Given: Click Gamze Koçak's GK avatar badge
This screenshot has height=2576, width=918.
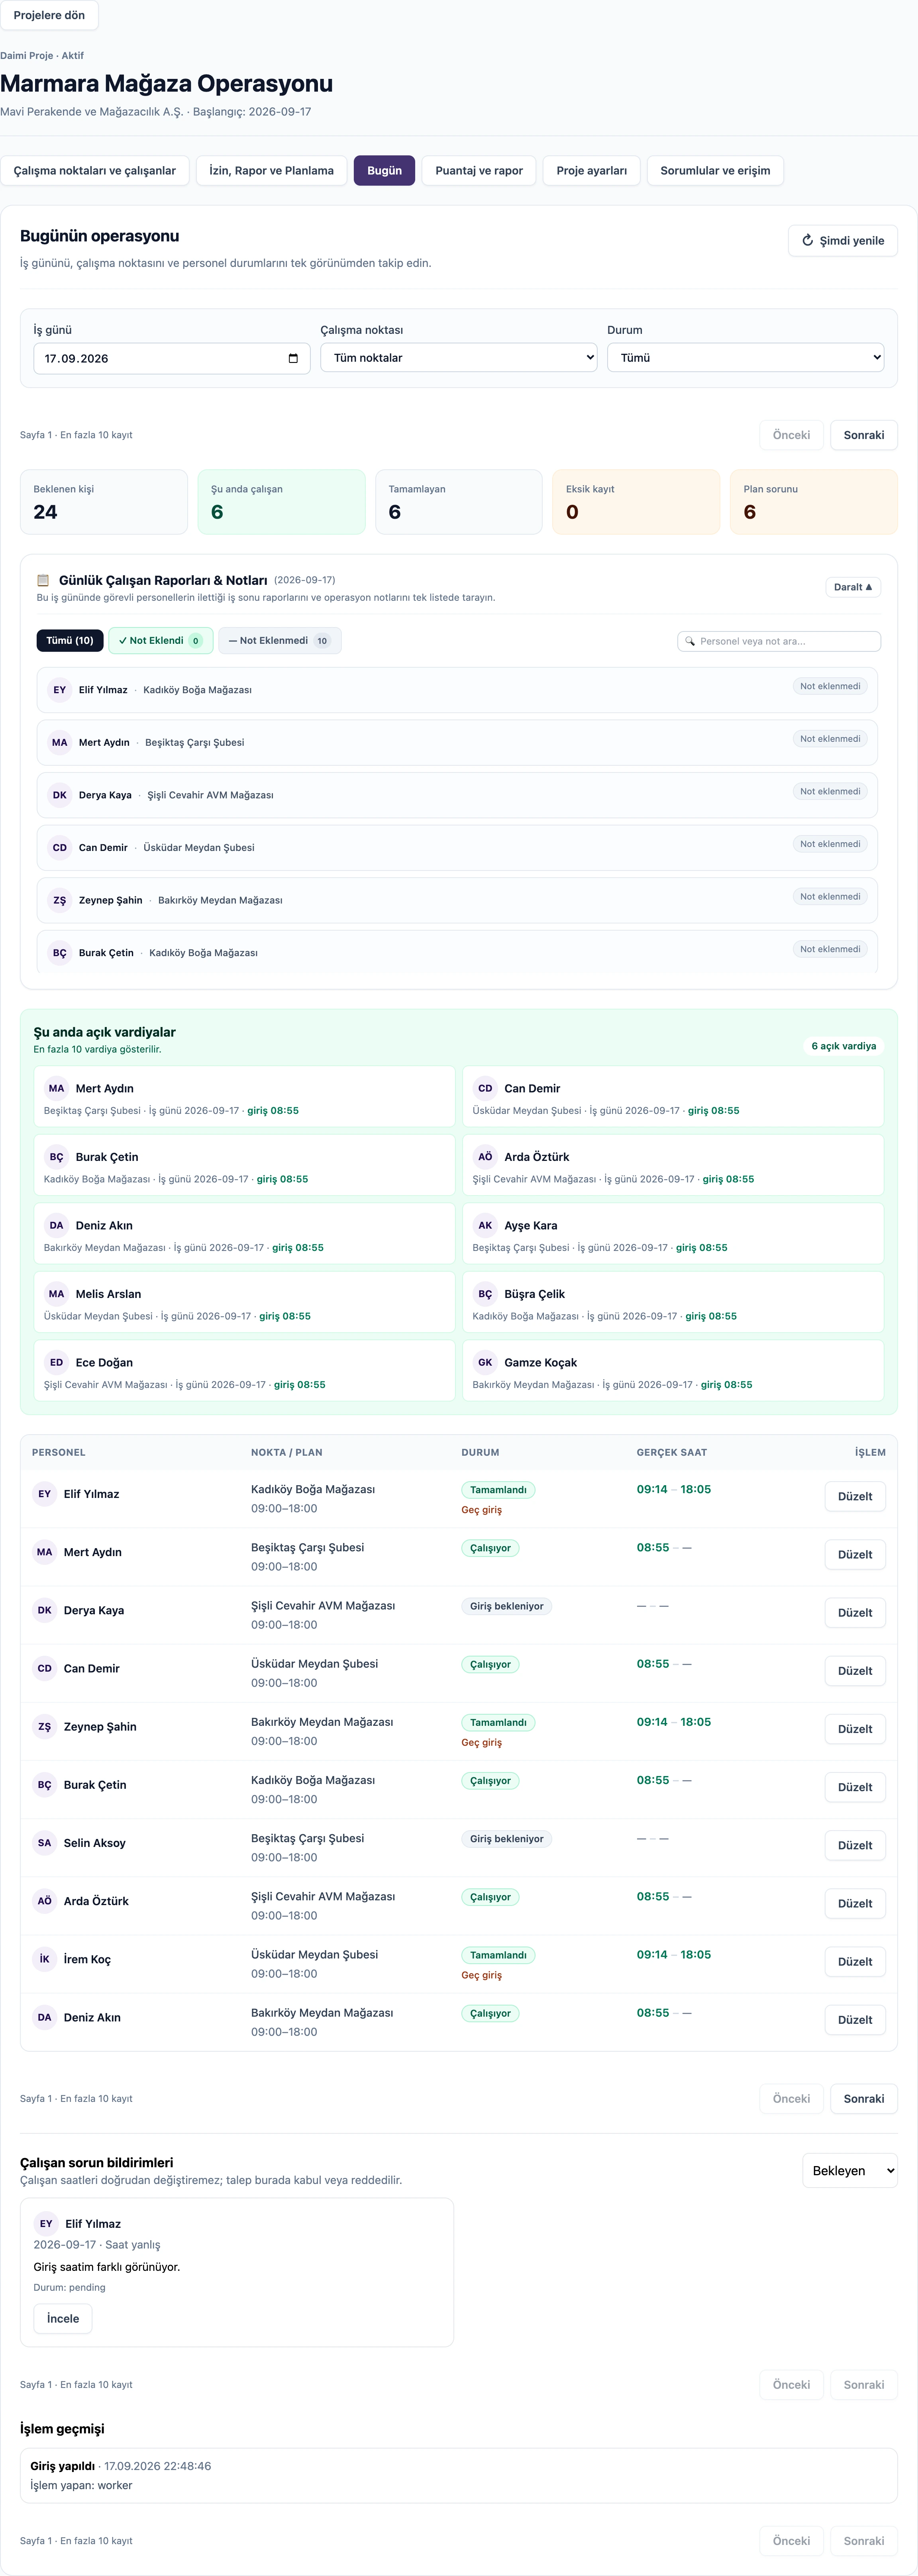Looking at the screenshot, I should coord(485,1362).
